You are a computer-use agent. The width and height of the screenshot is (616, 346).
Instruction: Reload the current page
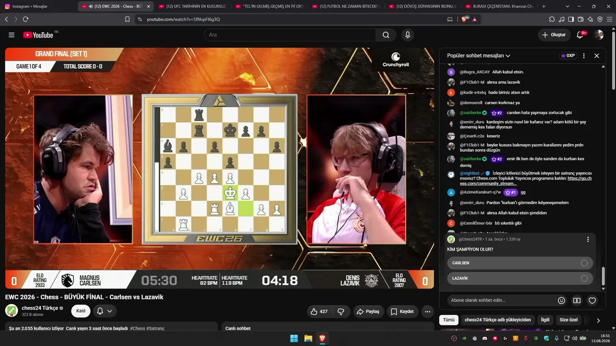26,19
